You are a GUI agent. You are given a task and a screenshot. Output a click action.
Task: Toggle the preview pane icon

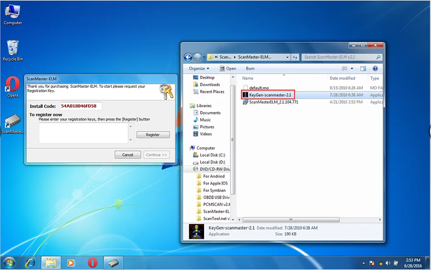[x=363, y=68]
